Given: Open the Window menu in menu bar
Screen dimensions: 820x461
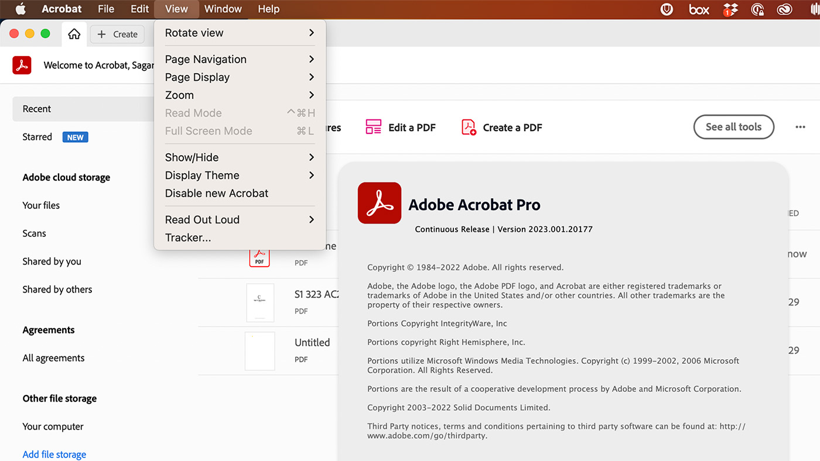Looking at the screenshot, I should [x=223, y=9].
